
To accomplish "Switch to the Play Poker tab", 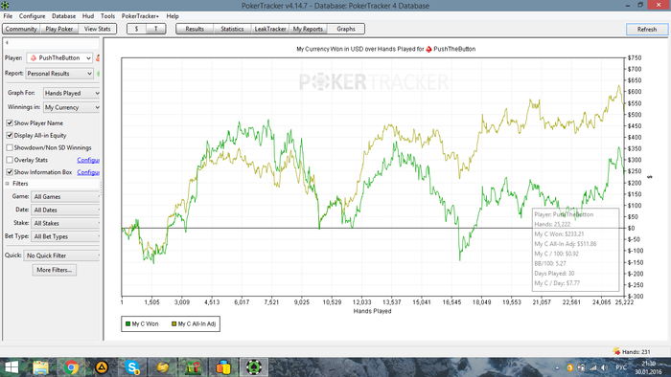I will (59, 29).
